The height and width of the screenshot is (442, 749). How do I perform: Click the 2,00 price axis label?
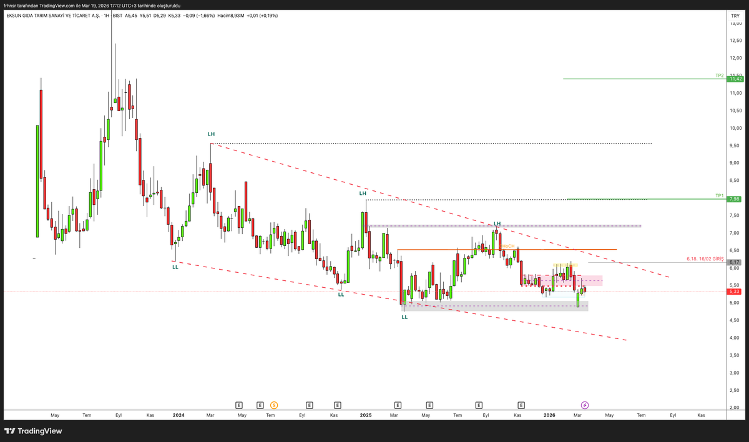(x=736, y=408)
